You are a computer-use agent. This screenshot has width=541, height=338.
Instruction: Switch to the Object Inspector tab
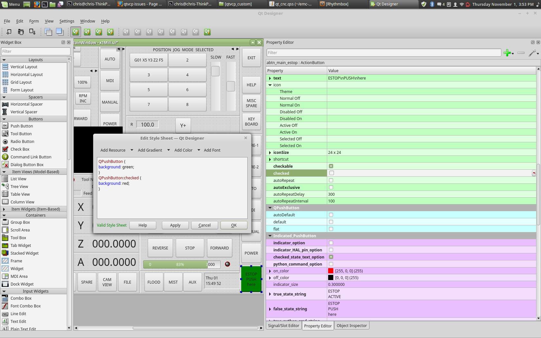click(x=352, y=326)
